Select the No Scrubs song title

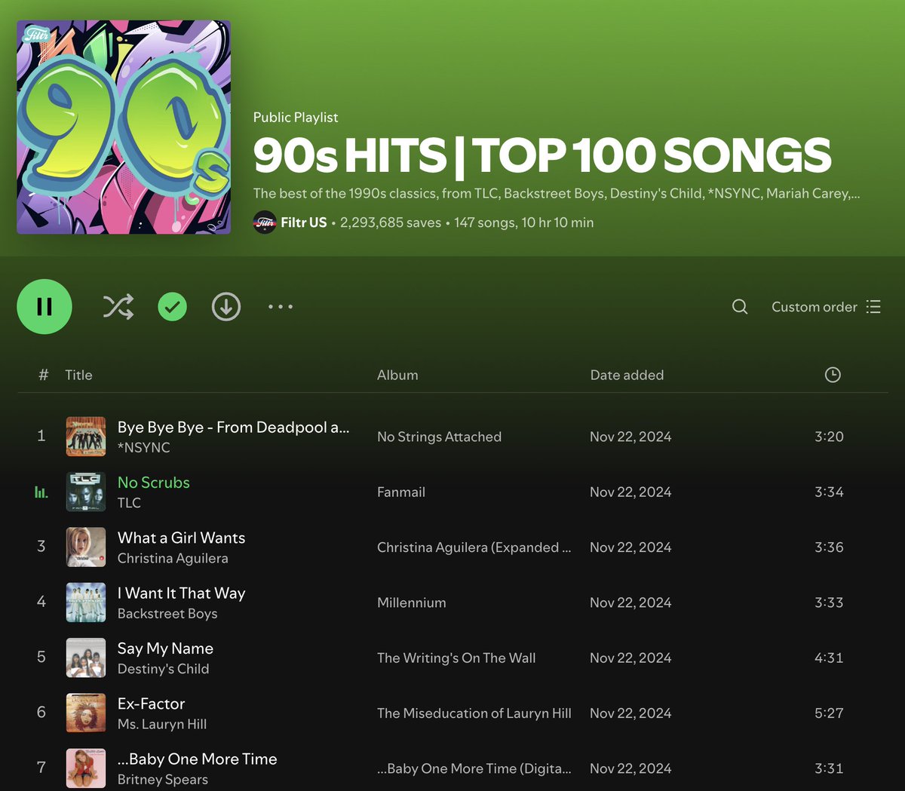(154, 483)
